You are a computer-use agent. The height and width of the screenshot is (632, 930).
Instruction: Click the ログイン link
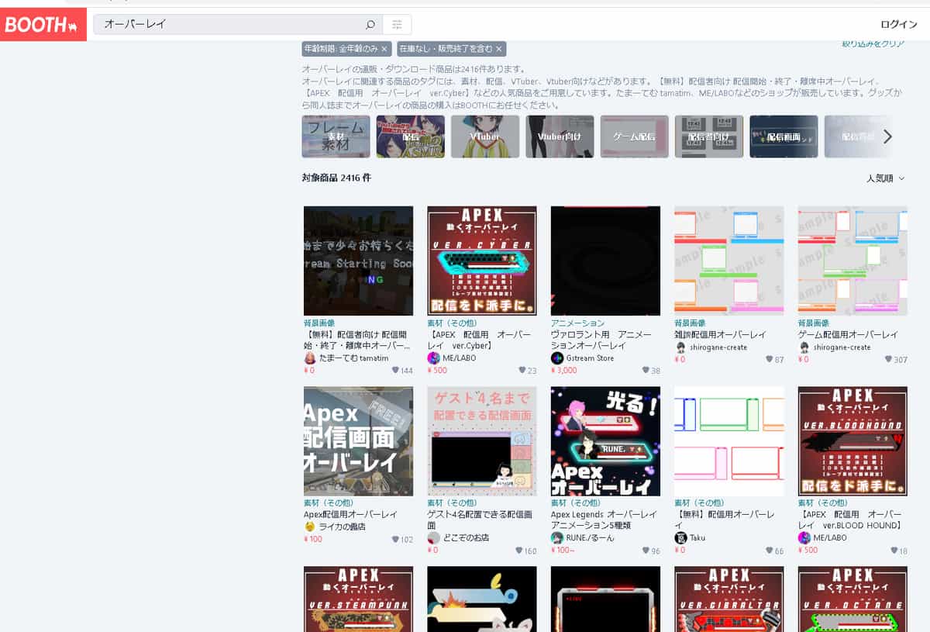pos(898,24)
